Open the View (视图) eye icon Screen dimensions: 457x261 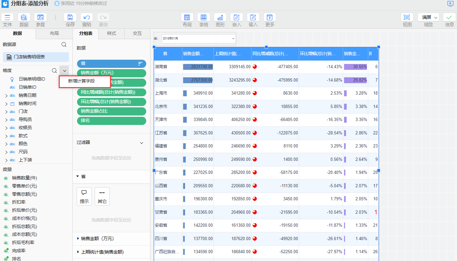pos(407,18)
